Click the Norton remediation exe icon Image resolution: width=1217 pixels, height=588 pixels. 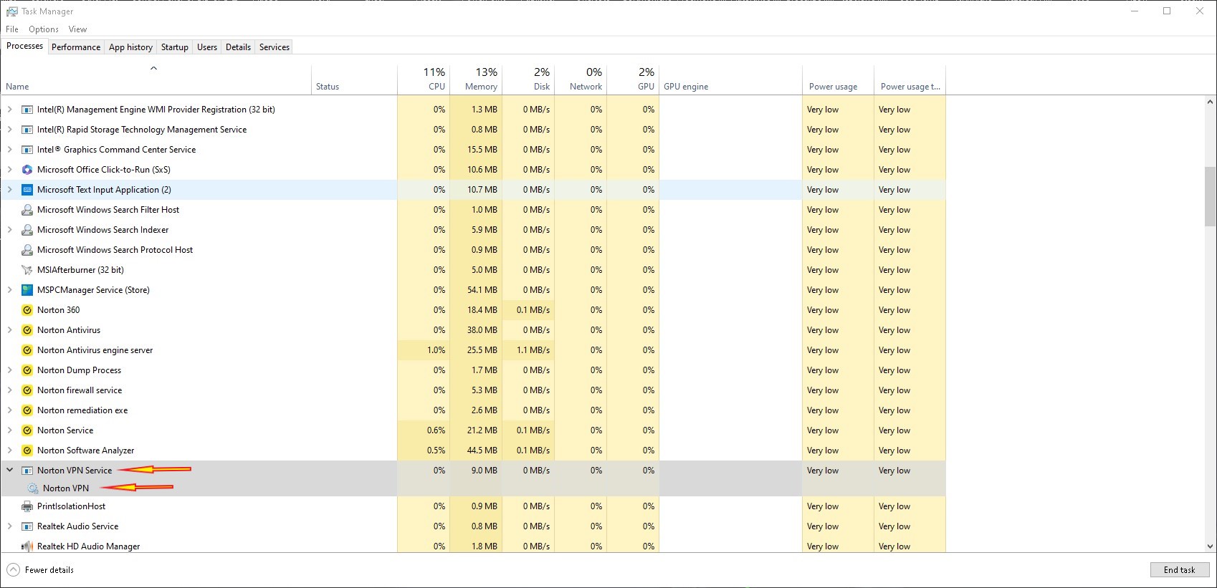27,410
